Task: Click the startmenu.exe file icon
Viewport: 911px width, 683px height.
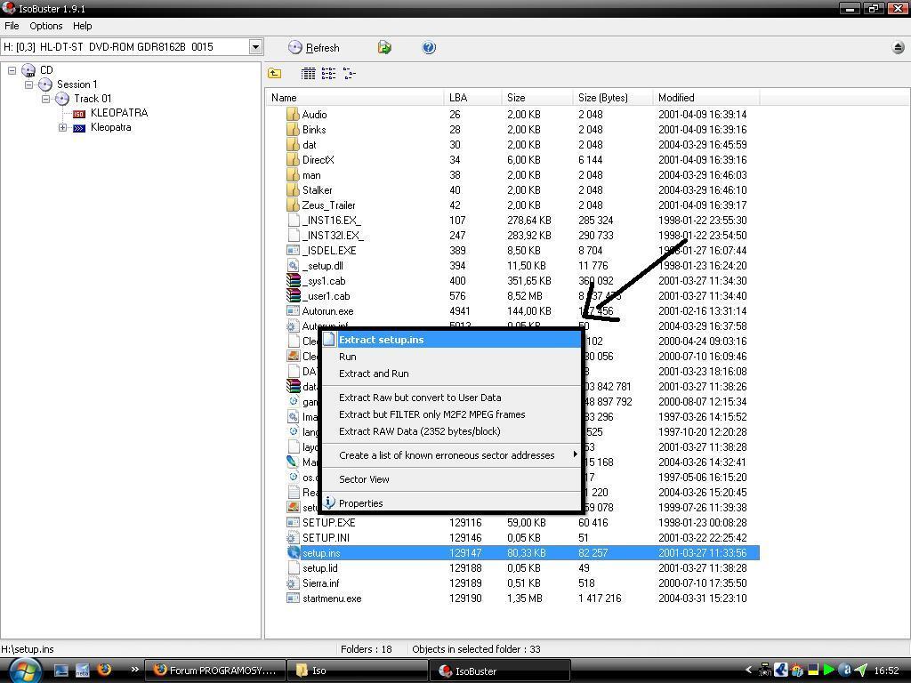Action: coord(294,599)
